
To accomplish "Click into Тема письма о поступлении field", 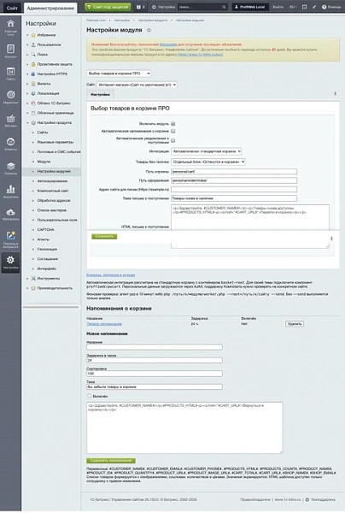I will coord(234,198).
